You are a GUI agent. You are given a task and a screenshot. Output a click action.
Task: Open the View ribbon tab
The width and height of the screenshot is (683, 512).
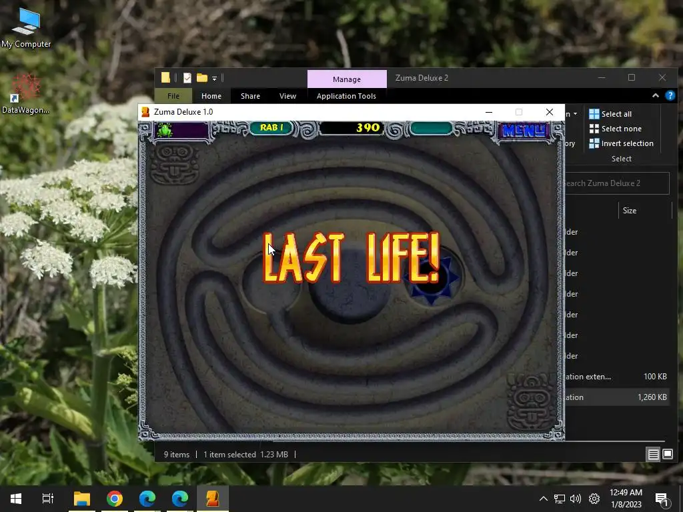pos(287,96)
